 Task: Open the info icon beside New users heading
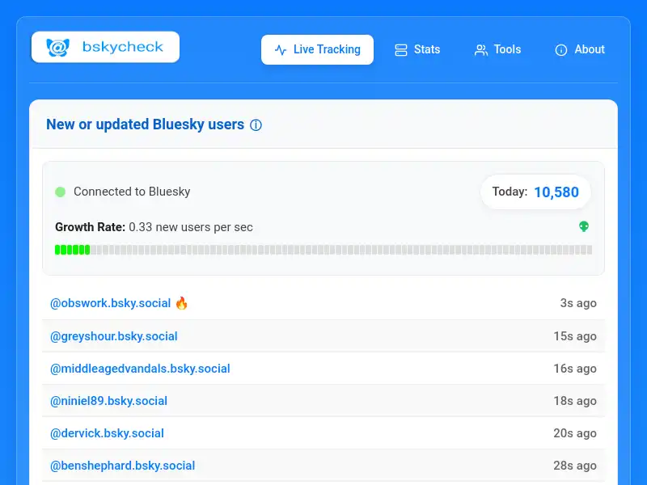(256, 124)
